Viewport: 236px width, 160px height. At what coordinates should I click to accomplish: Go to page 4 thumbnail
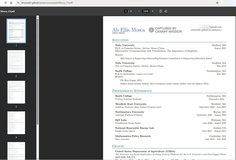click(16, 123)
